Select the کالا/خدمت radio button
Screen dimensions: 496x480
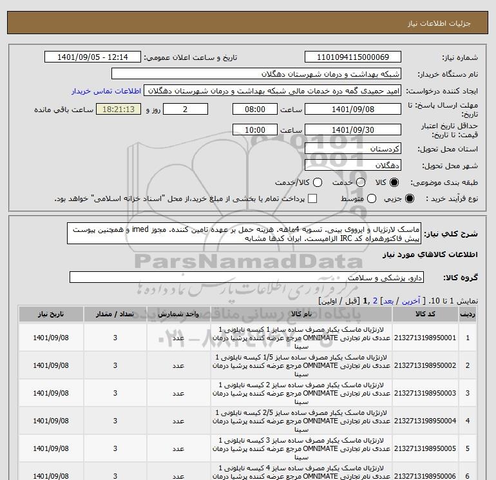coord(318,182)
